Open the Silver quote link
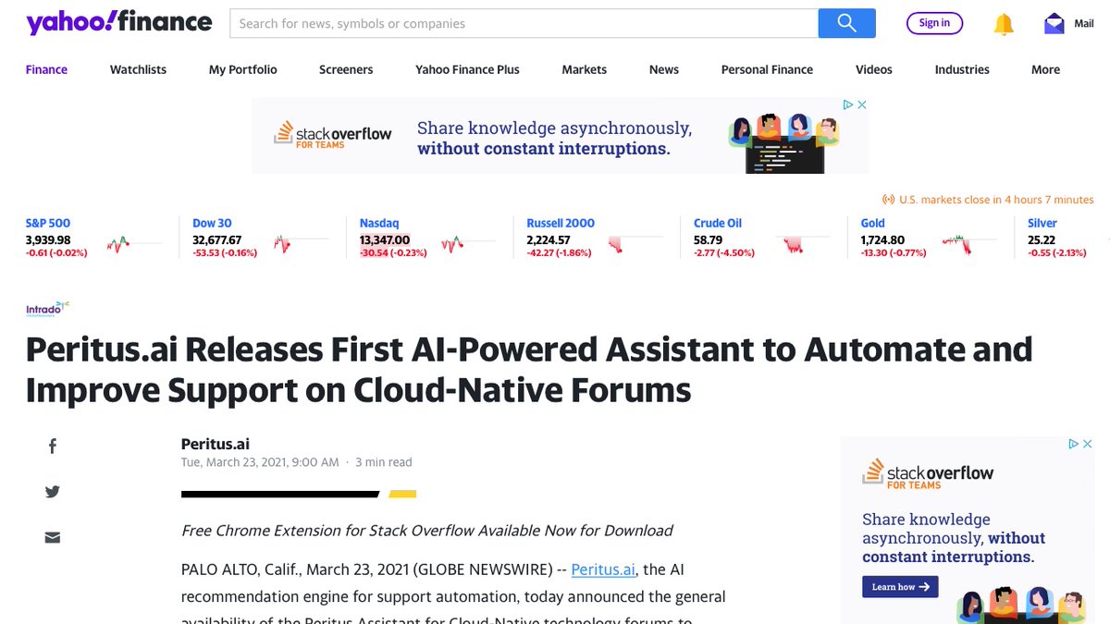This screenshot has width=1110, height=624. pos(1042,223)
